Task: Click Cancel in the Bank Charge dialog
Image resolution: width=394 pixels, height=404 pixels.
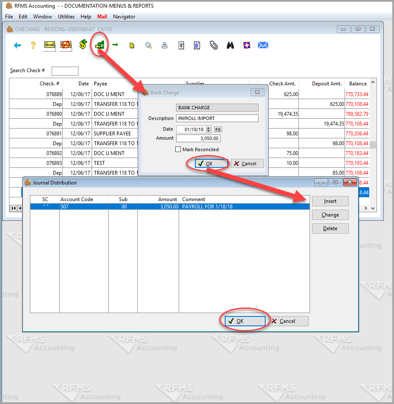Action: pyautogui.click(x=247, y=164)
